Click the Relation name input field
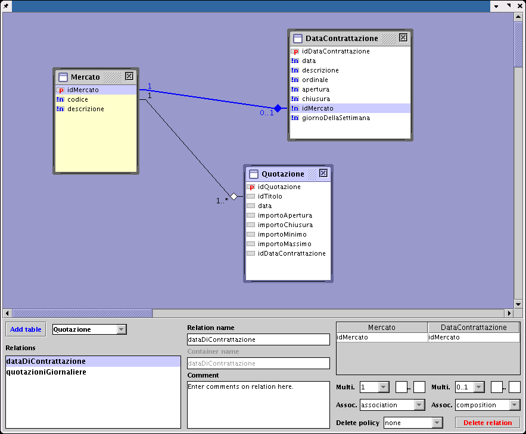The width and height of the screenshot is (526, 434). coord(259,339)
